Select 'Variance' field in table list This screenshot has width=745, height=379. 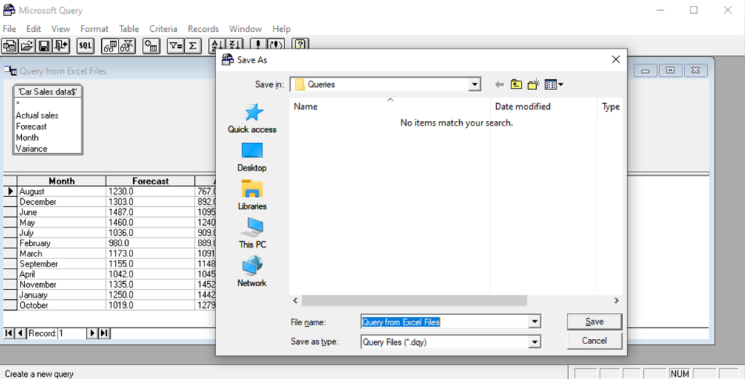[31, 148]
